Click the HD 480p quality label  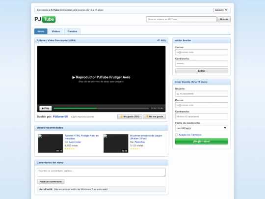click(x=161, y=40)
